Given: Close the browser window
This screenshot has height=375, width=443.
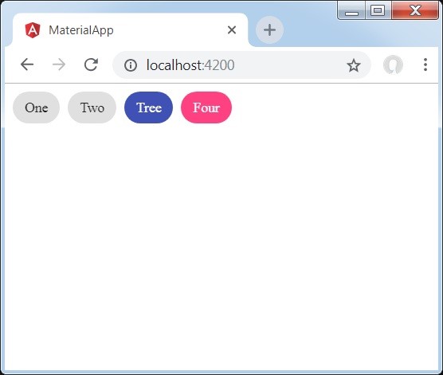Looking at the screenshot, I should [415, 10].
